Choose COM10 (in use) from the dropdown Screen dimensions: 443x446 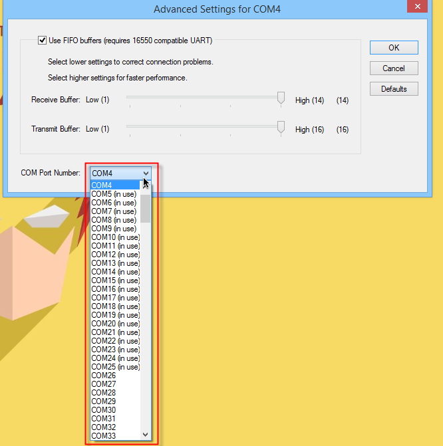click(x=115, y=237)
